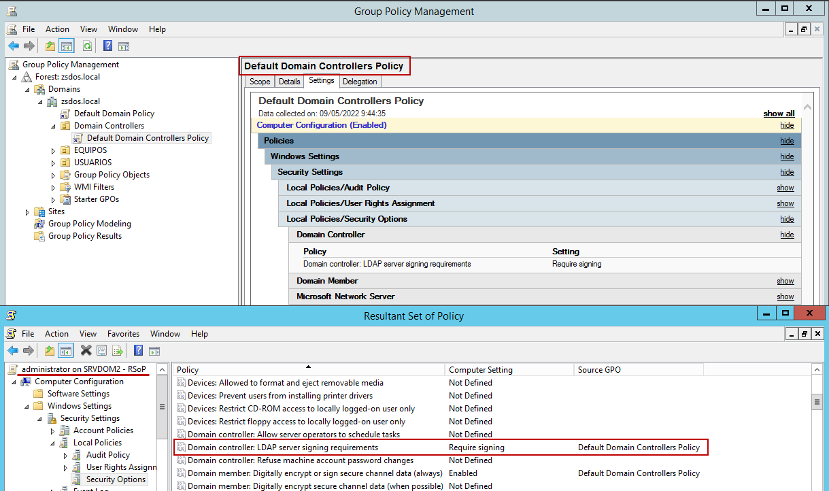Collapse the Domains node
Screen dimensions: 829x491
click(28, 90)
